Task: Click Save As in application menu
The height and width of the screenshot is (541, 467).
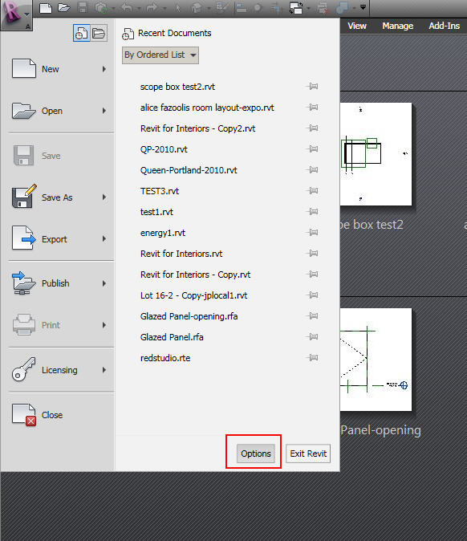Action: click(59, 197)
